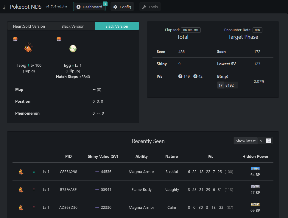Click the Hidden Power column header
Screen dimensions: 288x218
(x=255, y=156)
